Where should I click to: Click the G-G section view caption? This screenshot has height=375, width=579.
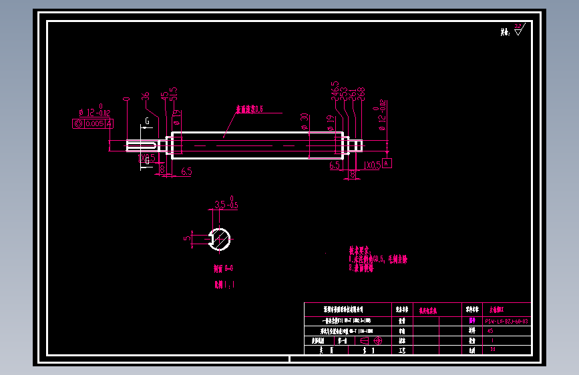point(224,268)
